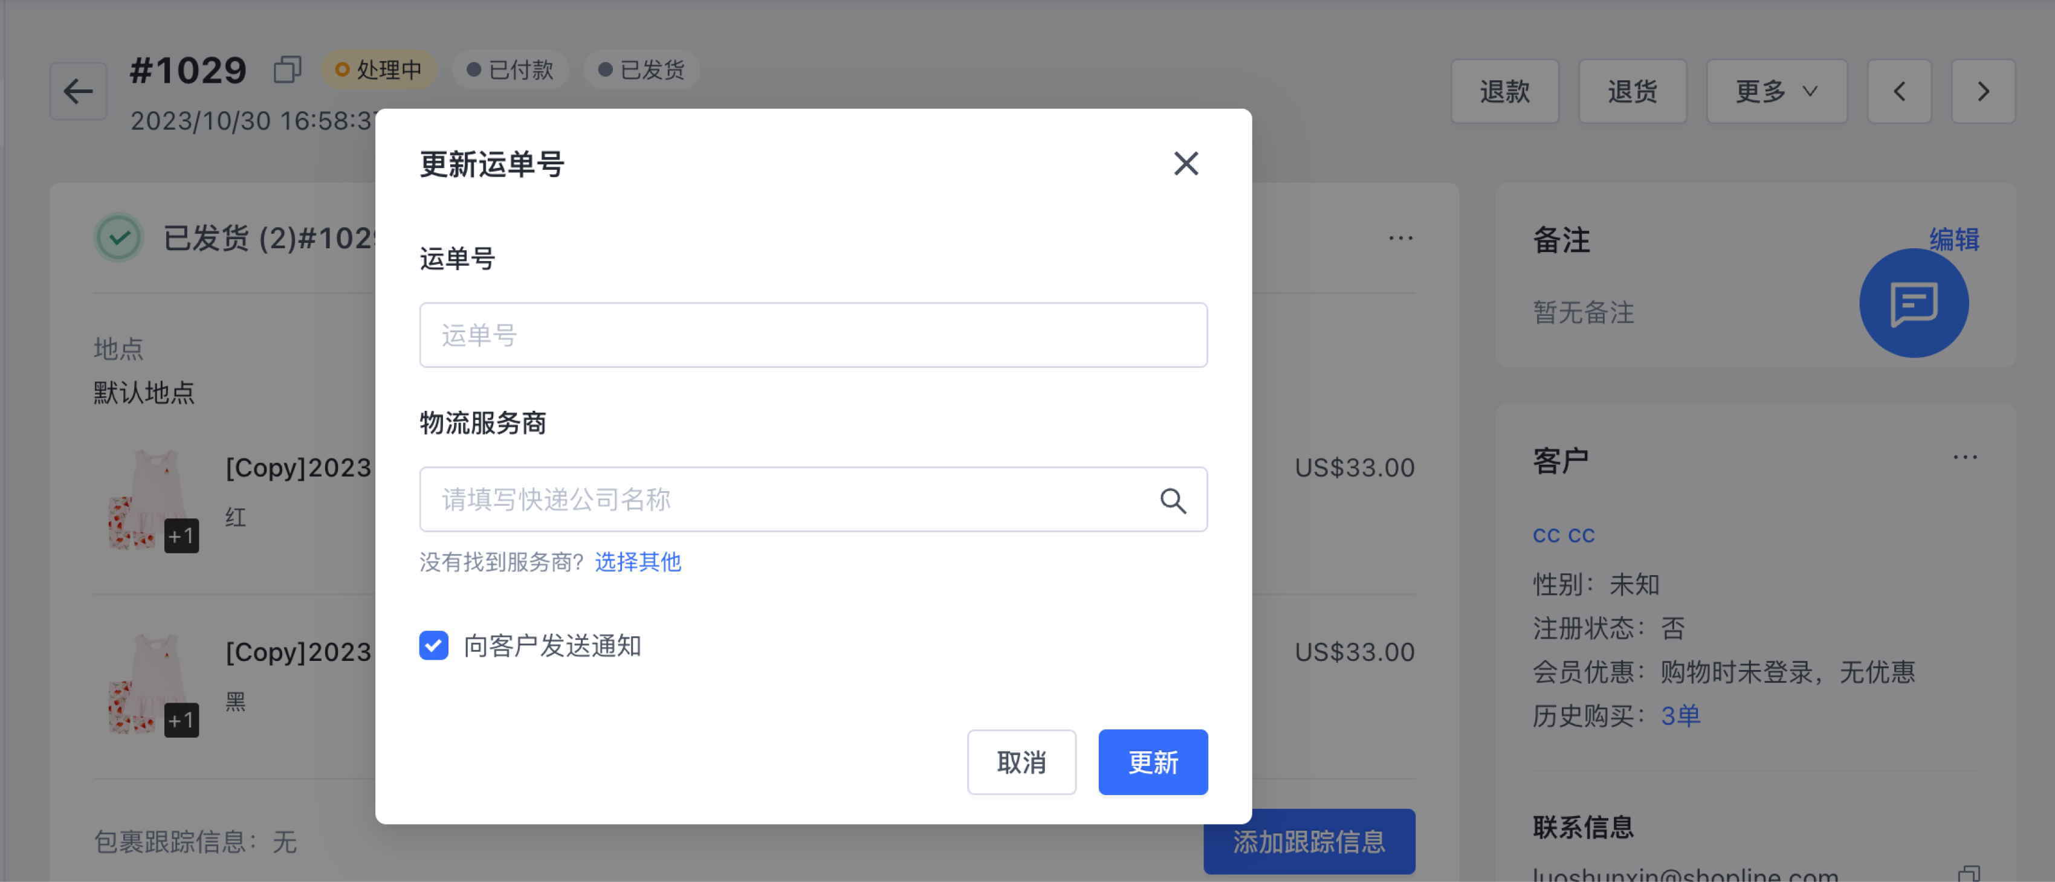Open 客户 card more options
The width and height of the screenshot is (2055, 882).
[x=1965, y=457]
